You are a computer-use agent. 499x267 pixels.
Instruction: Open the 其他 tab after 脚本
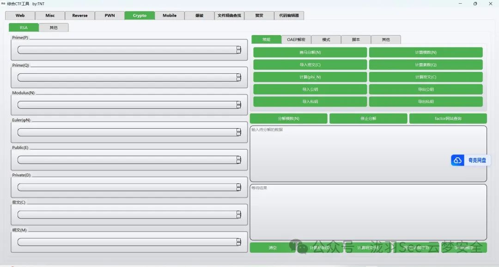point(386,39)
